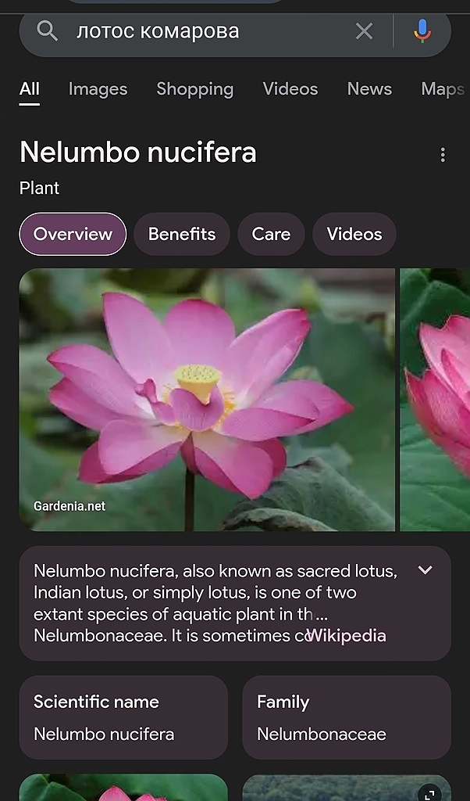Toggle the Benefits chip

coord(182,234)
